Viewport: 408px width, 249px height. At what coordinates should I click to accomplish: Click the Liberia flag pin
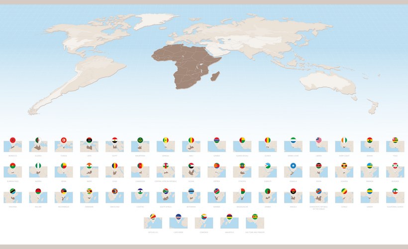pyautogui.click(x=318, y=140)
